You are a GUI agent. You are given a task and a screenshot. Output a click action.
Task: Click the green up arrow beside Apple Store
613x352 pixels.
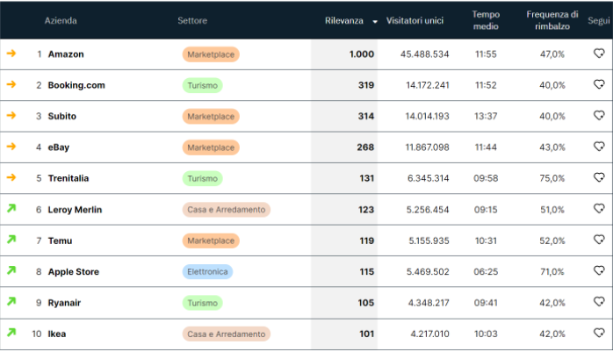point(11,270)
